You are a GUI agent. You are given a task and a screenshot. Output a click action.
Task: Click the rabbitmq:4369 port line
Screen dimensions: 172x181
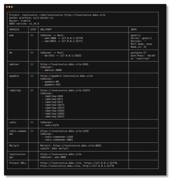click(52, 96)
